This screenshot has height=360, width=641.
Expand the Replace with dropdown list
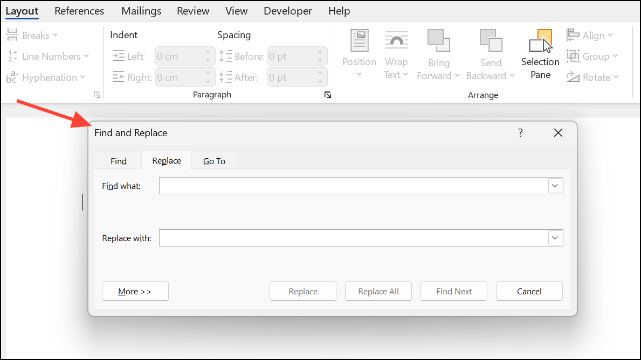coord(555,237)
